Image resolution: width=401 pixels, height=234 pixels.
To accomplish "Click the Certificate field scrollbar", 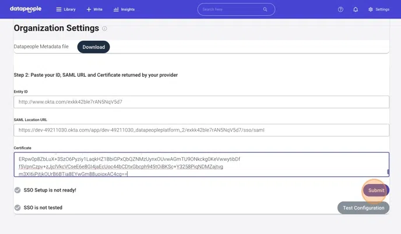I will [388, 172].
